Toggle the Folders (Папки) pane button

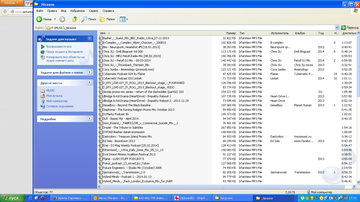click(107, 19)
